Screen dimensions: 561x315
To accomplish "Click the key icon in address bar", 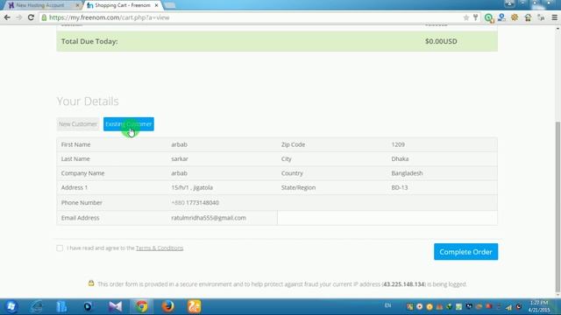I will coord(475,17).
